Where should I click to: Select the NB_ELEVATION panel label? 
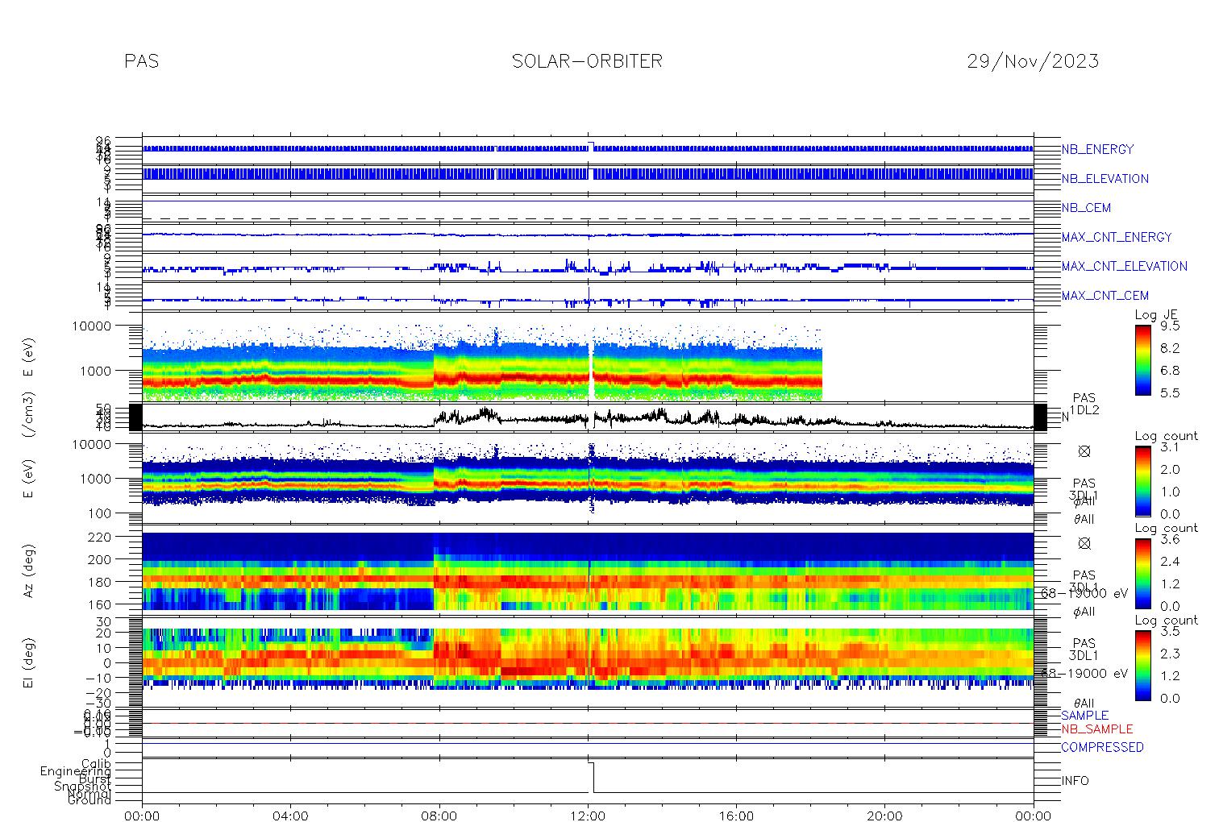[1105, 179]
